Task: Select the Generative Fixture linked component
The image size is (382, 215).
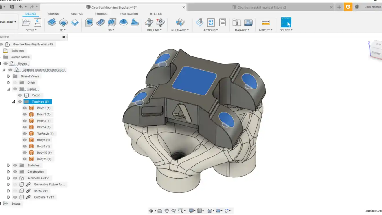Action: [49, 184]
